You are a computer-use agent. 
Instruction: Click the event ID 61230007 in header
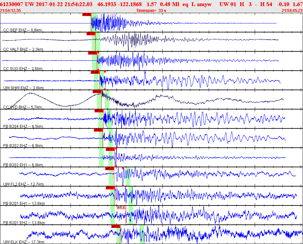pos(11,4)
